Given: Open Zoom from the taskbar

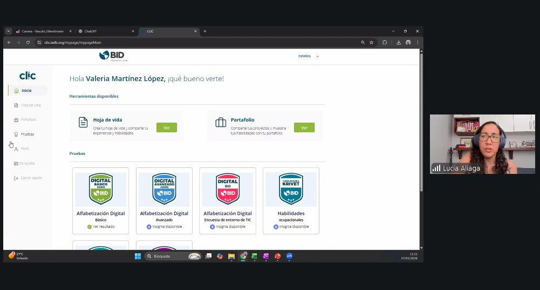Looking at the screenshot, I should pyautogui.click(x=289, y=256).
